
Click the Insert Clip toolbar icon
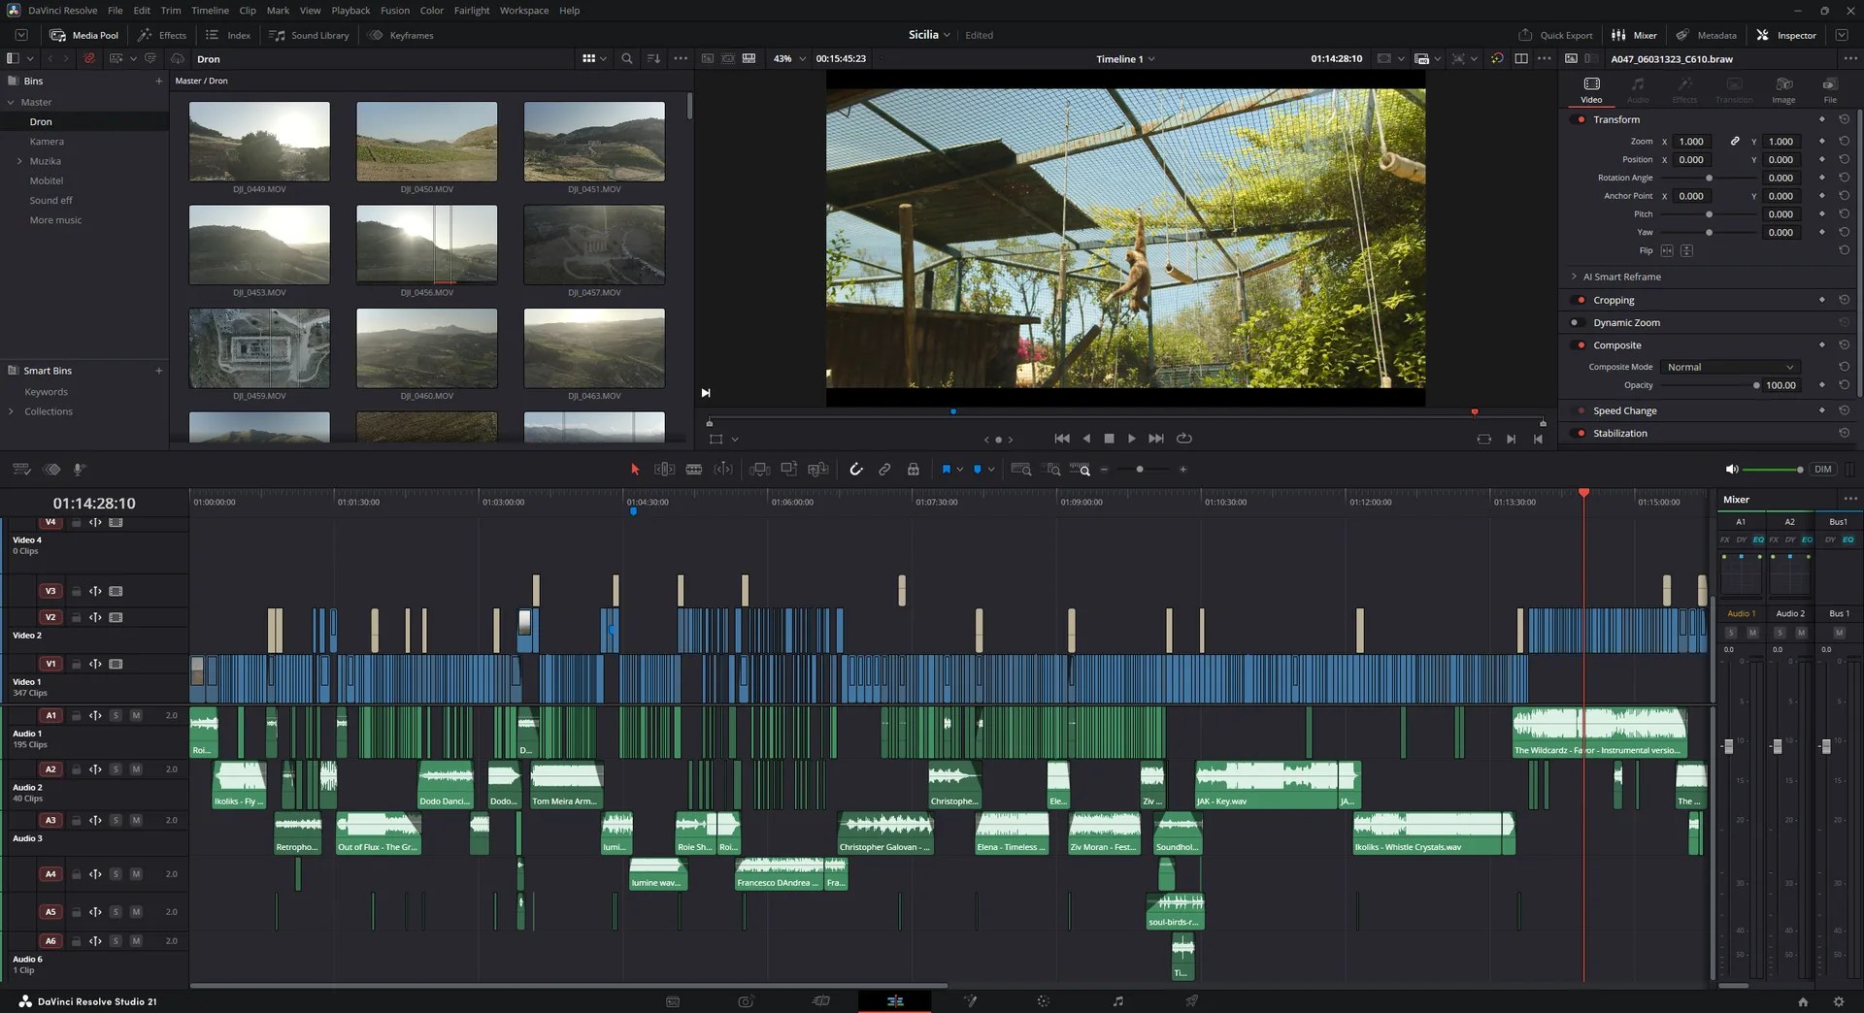pyautogui.click(x=760, y=470)
